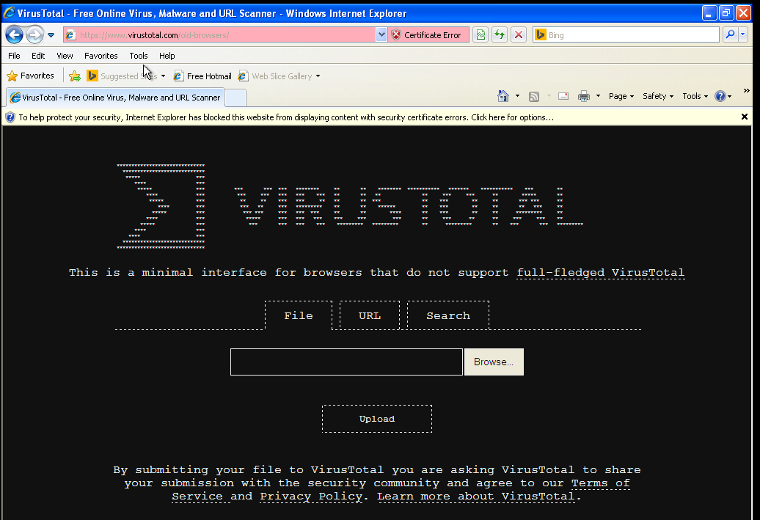Image resolution: width=760 pixels, height=520 pixels.
Task: Open the Free Hotmail favorites link
Action: [x=202, y=76]
